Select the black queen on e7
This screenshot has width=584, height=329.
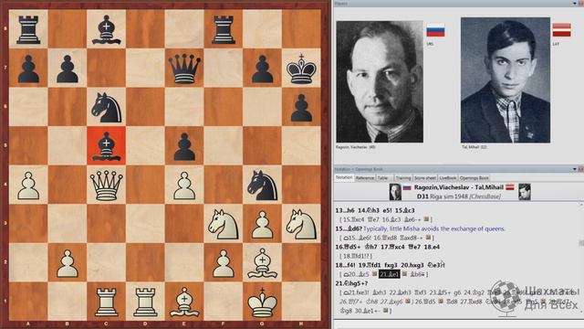[x=184, y=69]
